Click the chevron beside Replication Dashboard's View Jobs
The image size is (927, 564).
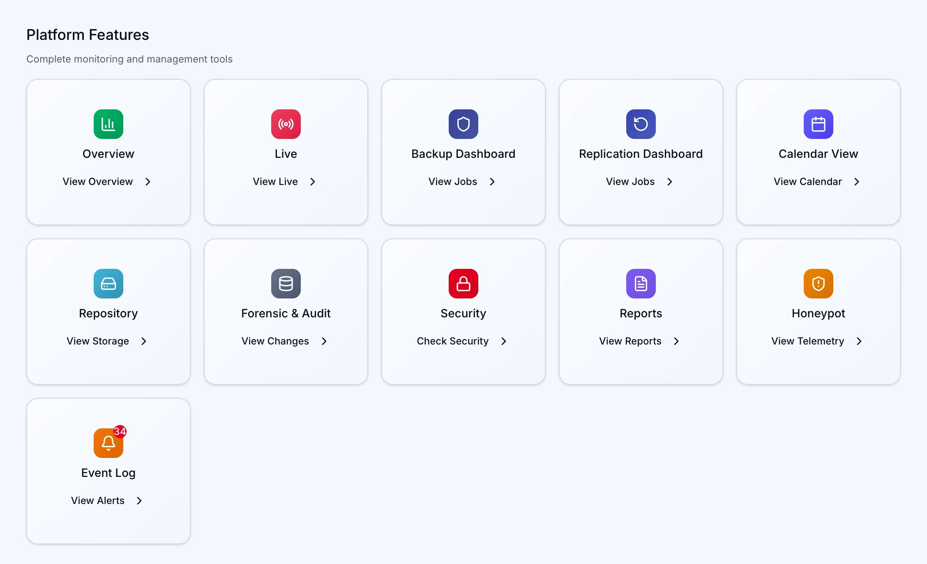point(670,182)
